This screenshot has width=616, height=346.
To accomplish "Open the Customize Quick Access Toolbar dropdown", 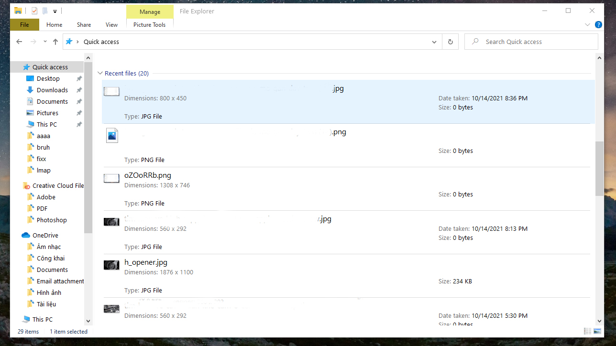I will tap(55, 11).
